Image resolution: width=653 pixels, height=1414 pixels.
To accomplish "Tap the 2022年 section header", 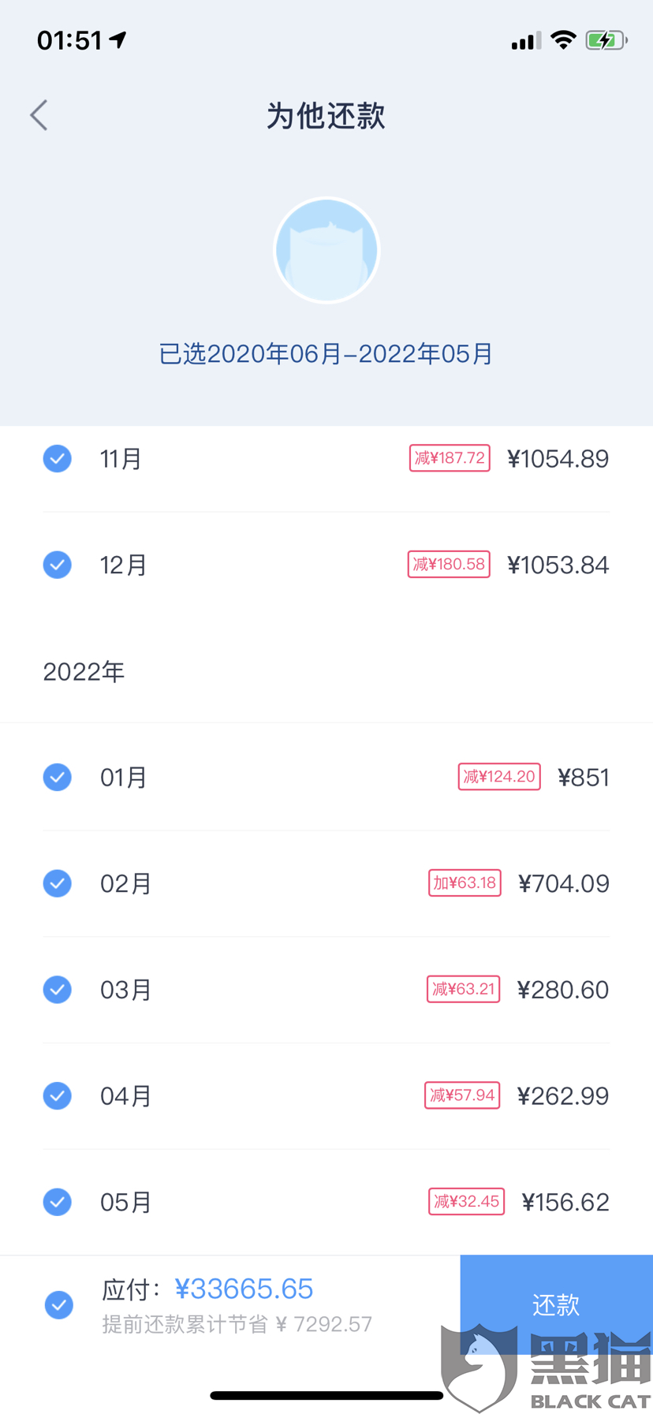I will 84,672.
